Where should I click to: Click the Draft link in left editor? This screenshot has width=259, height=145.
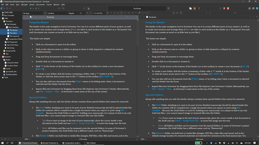[42, 108]
